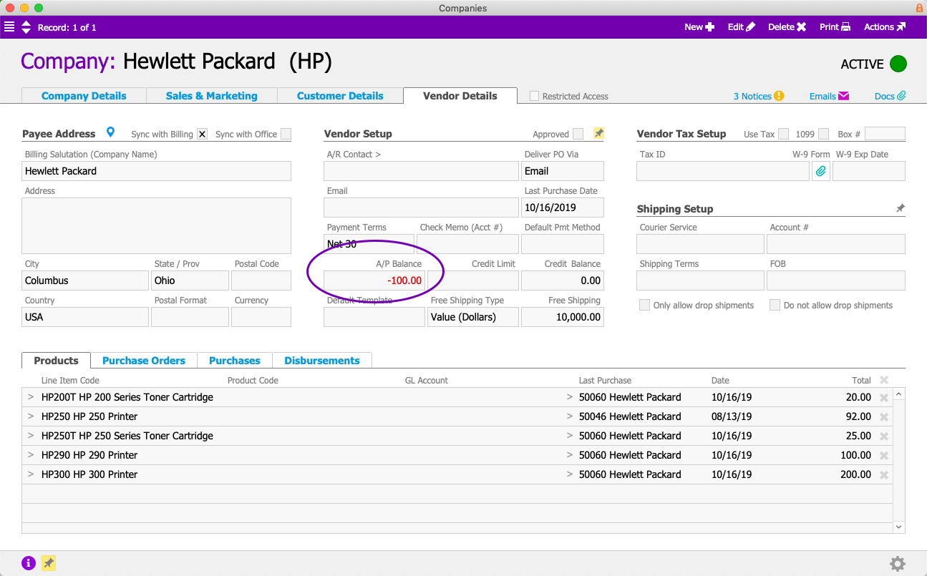This screenshot has height=576, width=927.
Task: Open the Customer Details tab
Action: pyautogui.click(x=340, y=96)
